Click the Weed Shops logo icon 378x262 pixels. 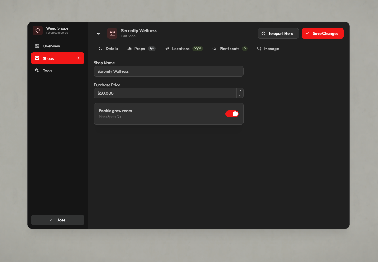(x=38, y=30)
